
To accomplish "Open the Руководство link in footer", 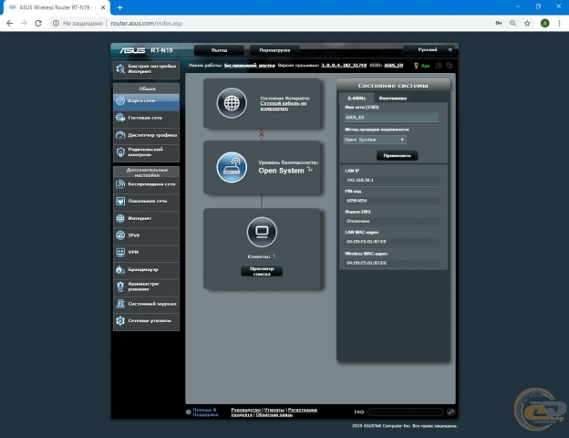I will (x=245, y=410).
